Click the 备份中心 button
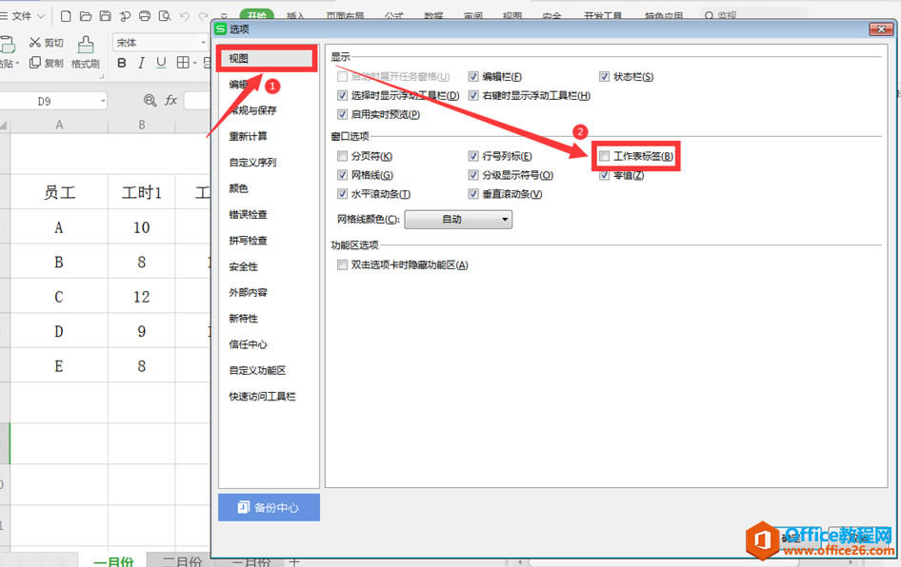901x567 pixels. click(269, 507)
